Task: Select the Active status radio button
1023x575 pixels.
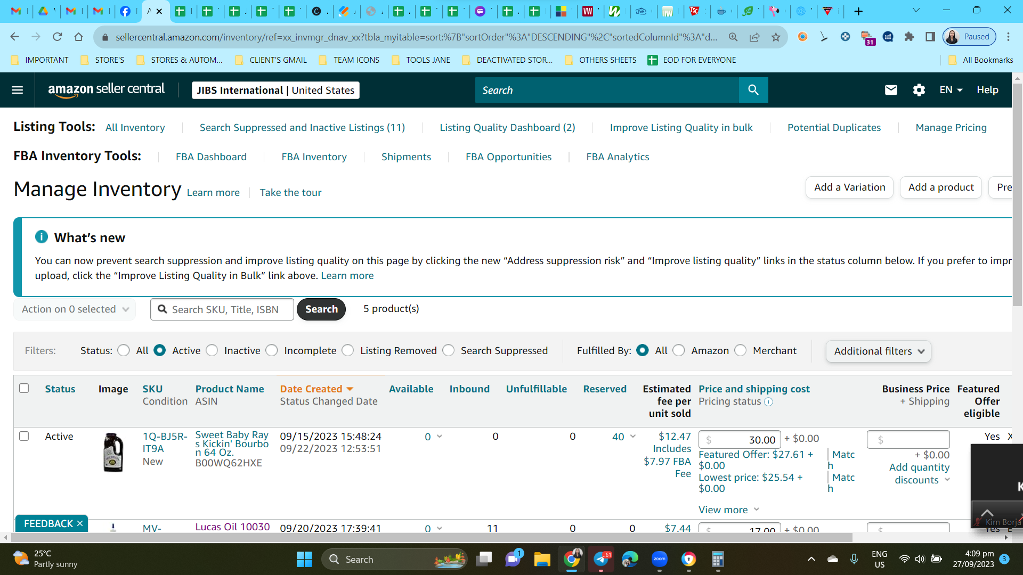Action: coord(159,350)
